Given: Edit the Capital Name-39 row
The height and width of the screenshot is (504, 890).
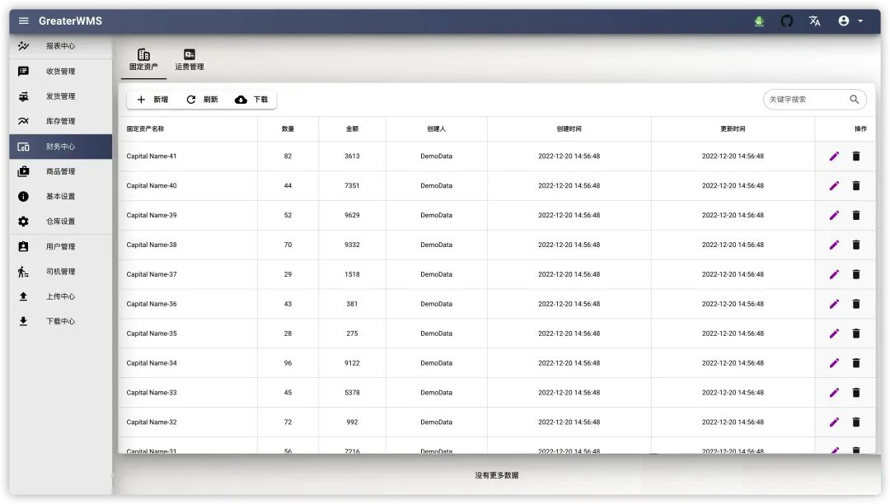Looking at the screenshot, I should coord(834,215).
